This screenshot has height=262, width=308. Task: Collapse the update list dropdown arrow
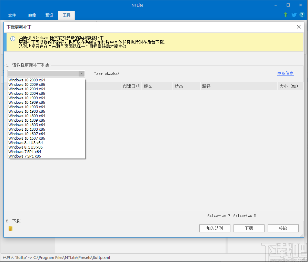tap(82, 73)
